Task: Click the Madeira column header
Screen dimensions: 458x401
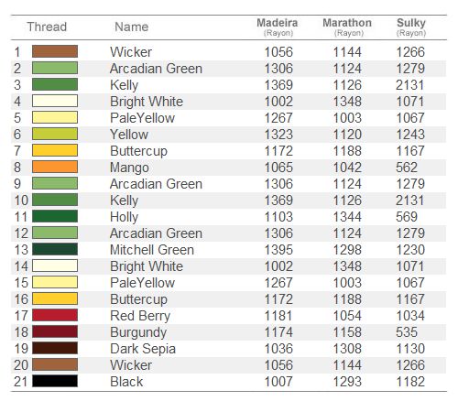Action: (278, 27)
